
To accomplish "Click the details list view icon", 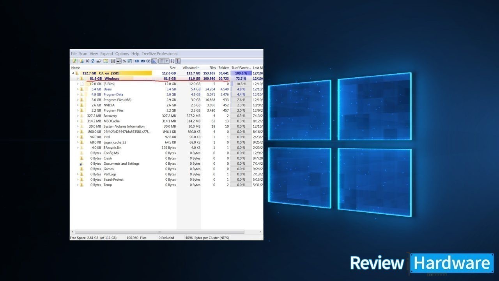I will pos(161,61).
